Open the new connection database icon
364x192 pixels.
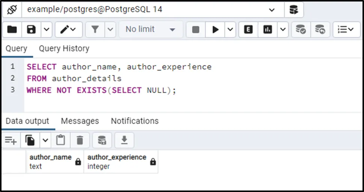(x=294, y=10)
